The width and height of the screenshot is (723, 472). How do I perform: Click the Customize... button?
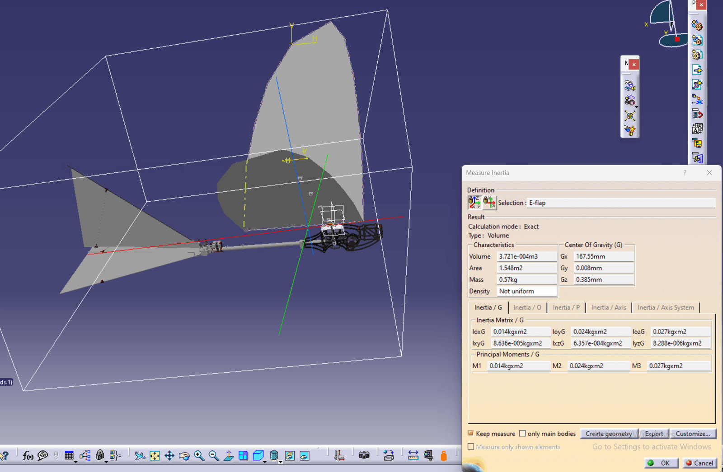(693, 434)
